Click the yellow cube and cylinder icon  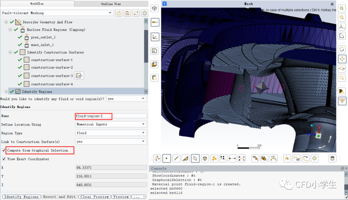pos(264,158)
